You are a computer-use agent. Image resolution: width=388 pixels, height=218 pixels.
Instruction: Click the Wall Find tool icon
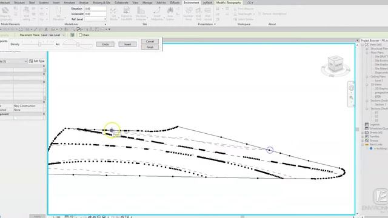(198, 13)
